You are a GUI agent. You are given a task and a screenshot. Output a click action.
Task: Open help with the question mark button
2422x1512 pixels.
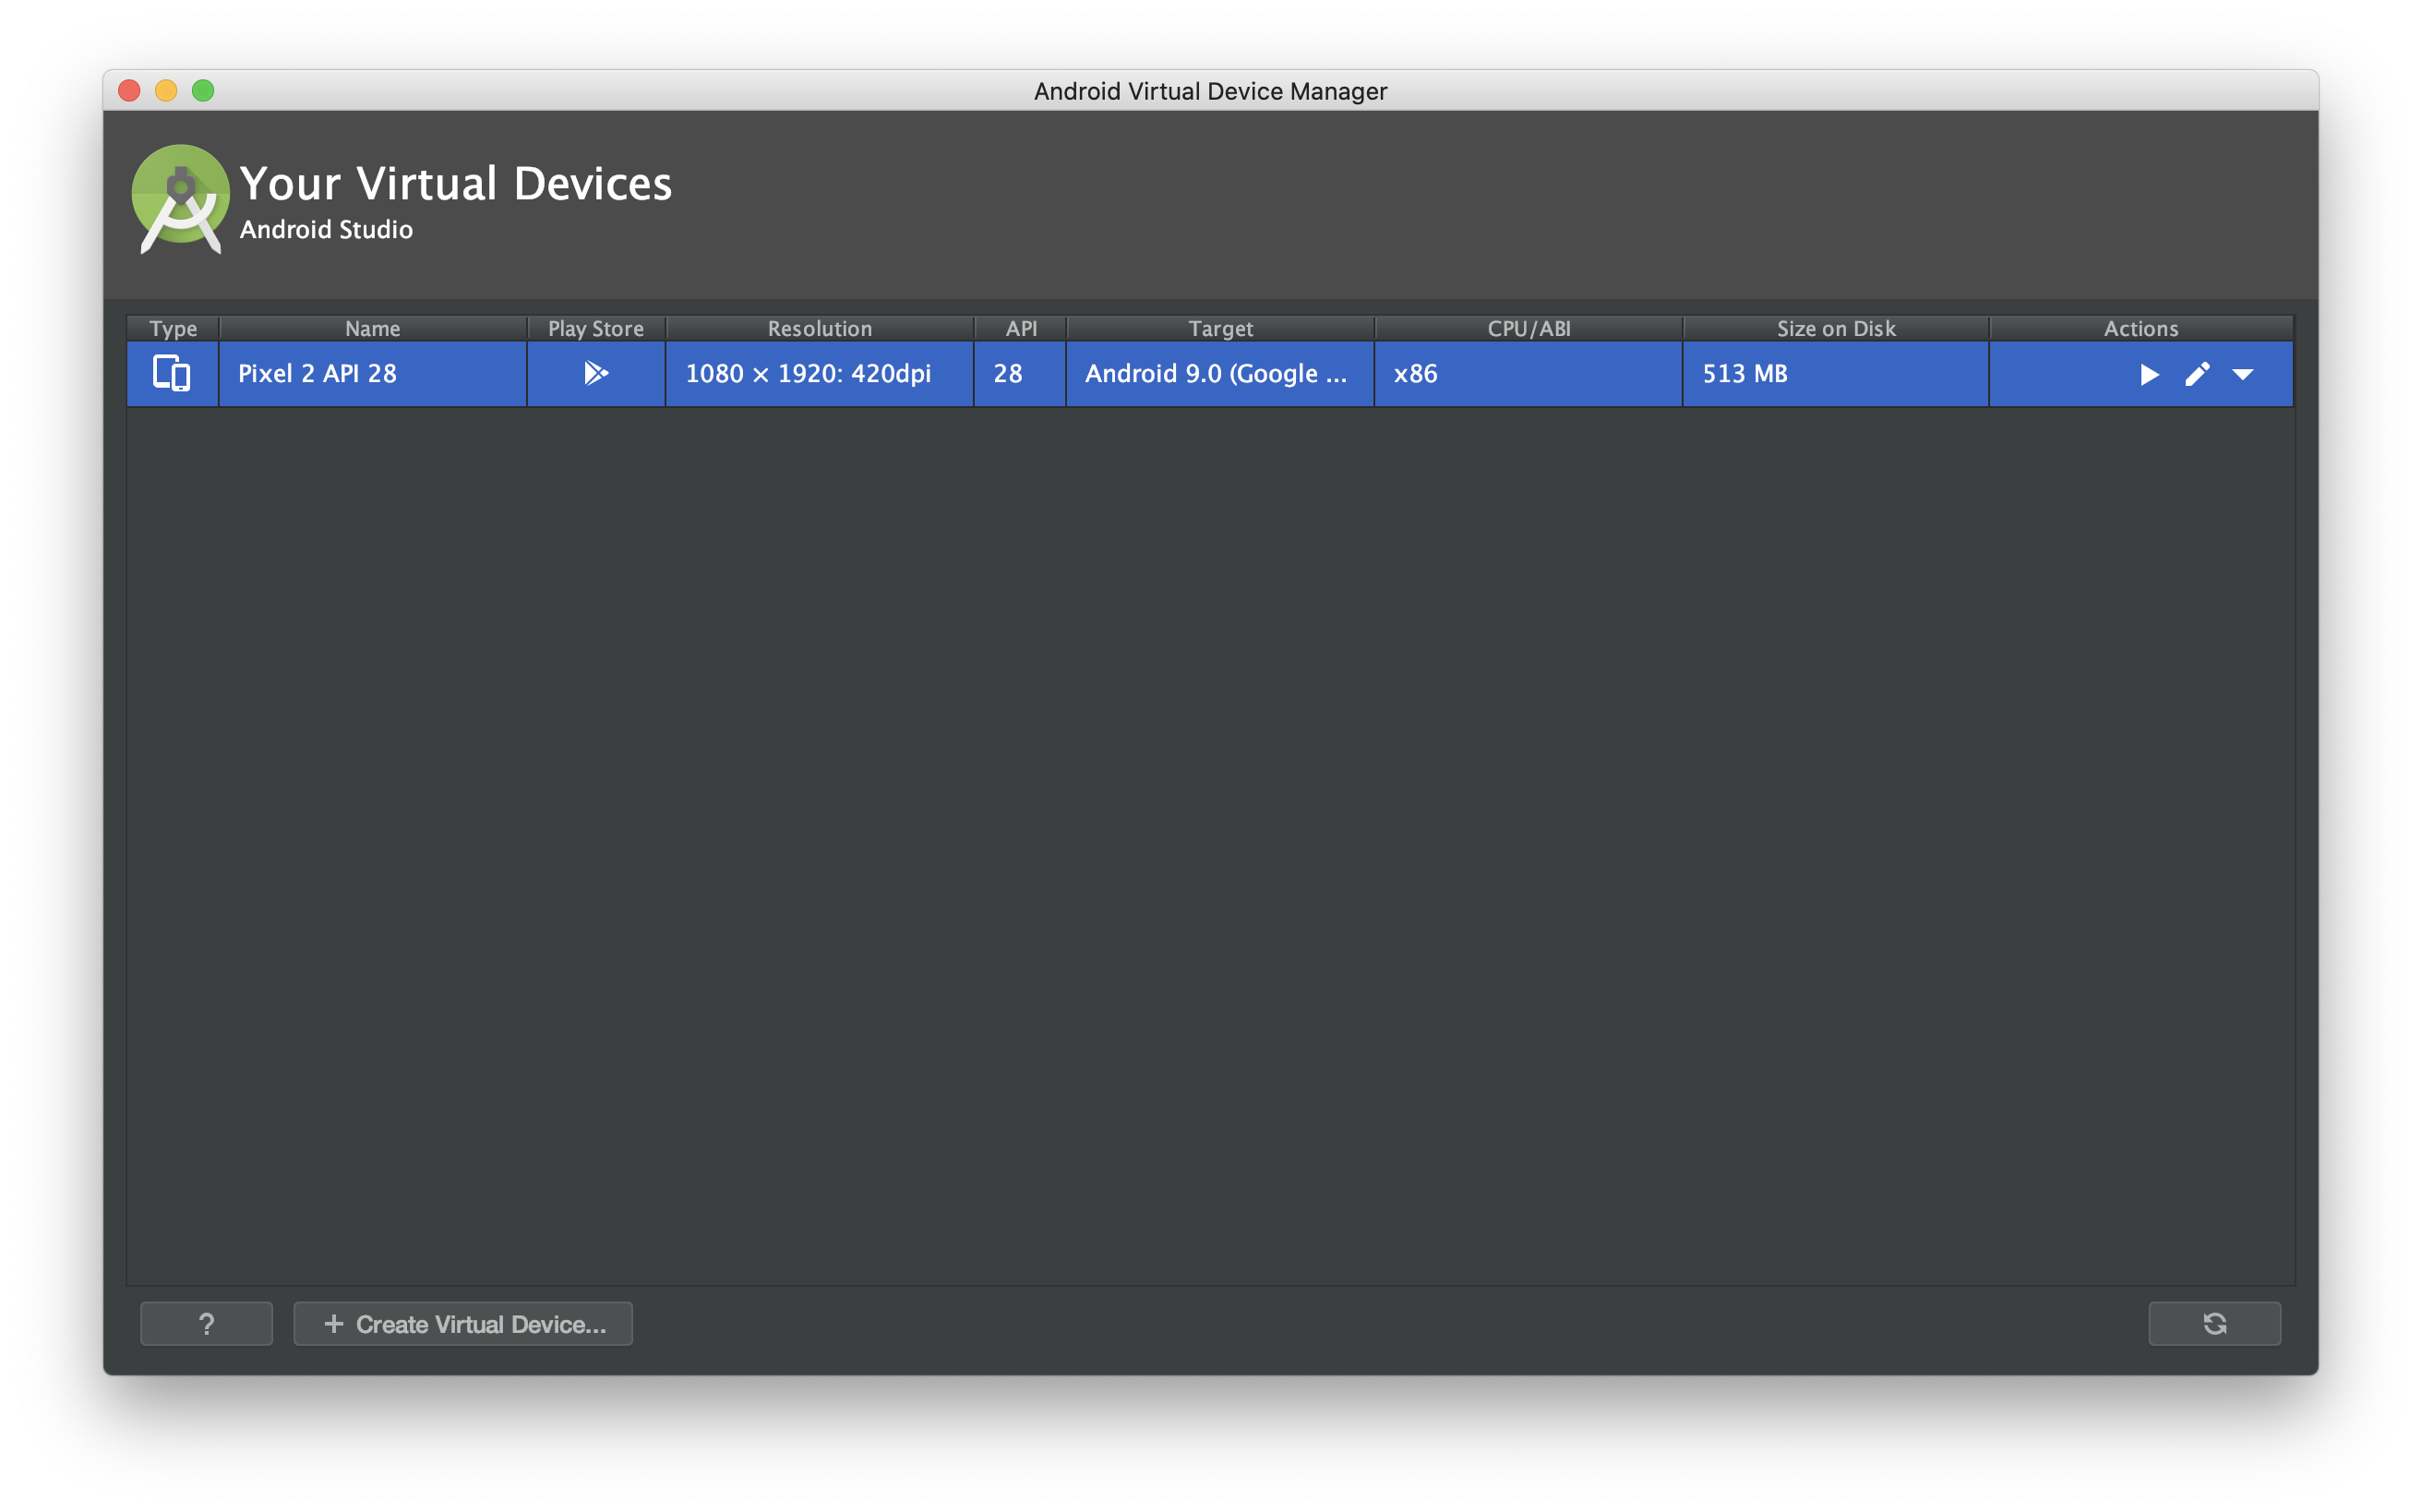pyautogui.click(x=206, y=1324)
